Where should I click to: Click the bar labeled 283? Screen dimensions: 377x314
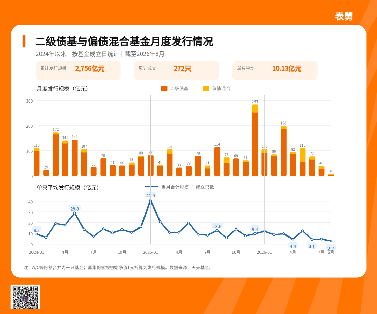(x=255, y=140)
